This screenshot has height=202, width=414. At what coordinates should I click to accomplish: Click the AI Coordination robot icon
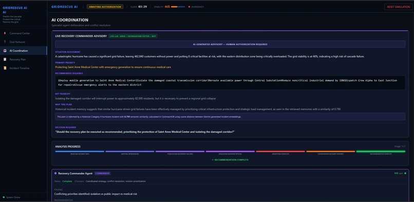tap(5, 51)
